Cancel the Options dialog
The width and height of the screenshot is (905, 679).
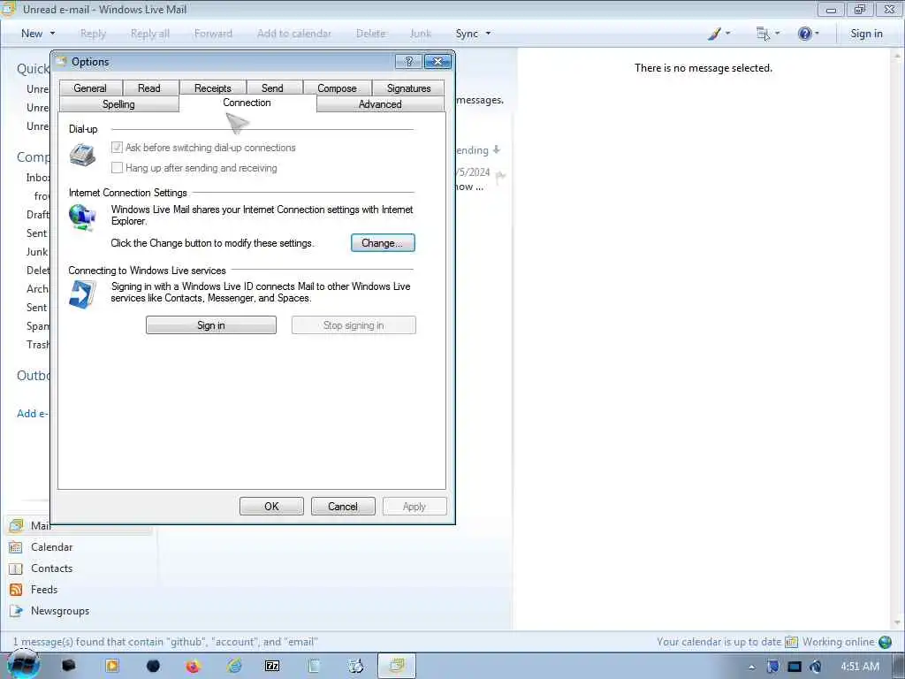343,507
